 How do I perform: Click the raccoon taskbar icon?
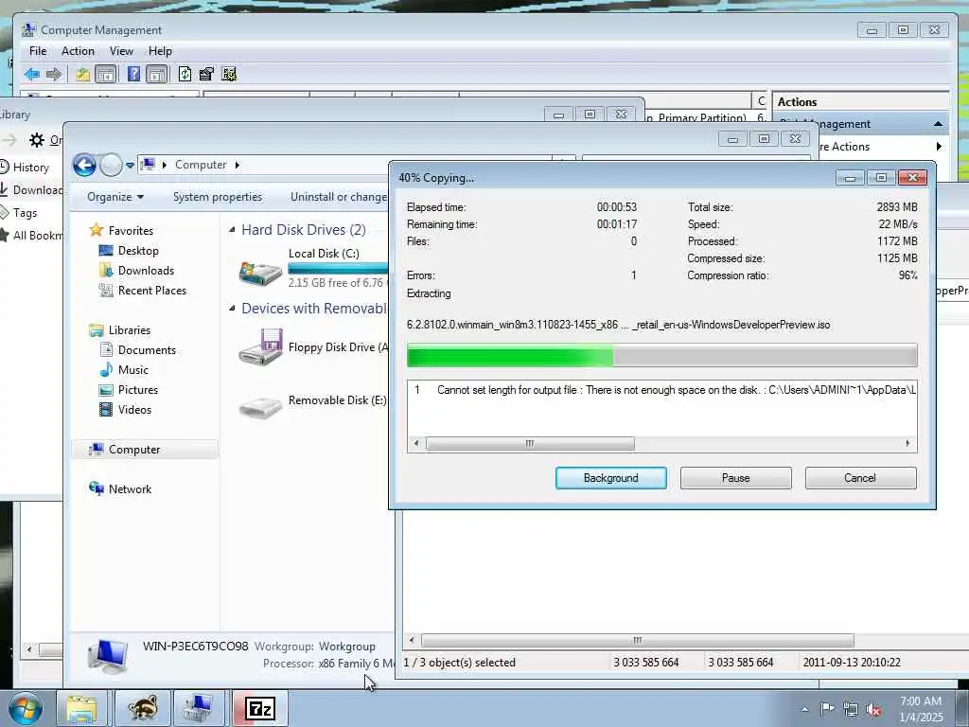(x=142, y=708)
